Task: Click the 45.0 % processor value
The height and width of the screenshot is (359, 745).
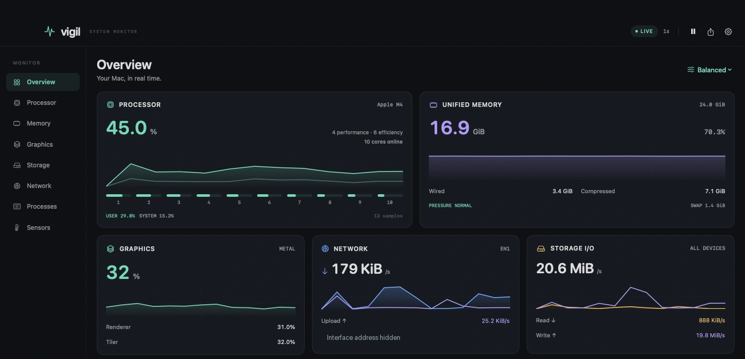Action: [131, 128]
